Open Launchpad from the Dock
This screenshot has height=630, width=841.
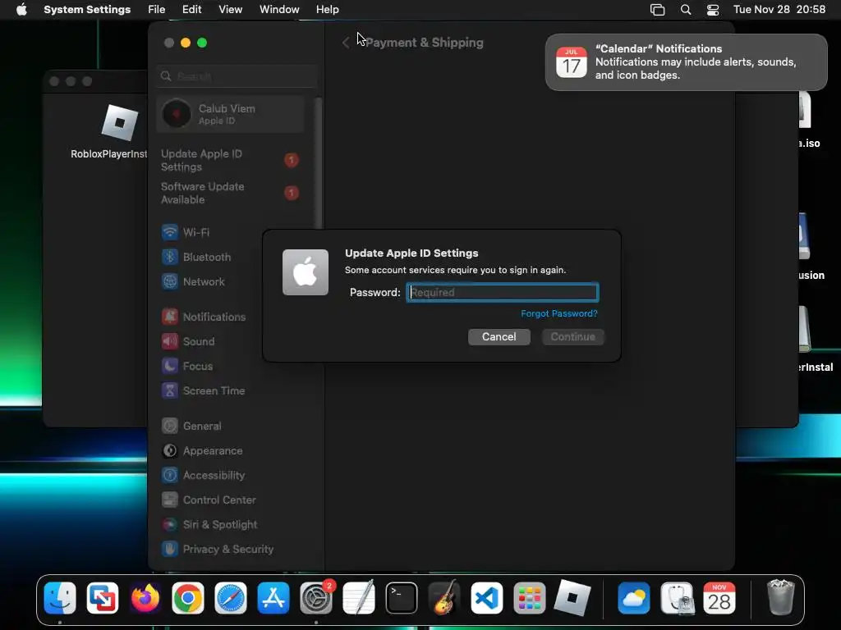tap(530, 598)
